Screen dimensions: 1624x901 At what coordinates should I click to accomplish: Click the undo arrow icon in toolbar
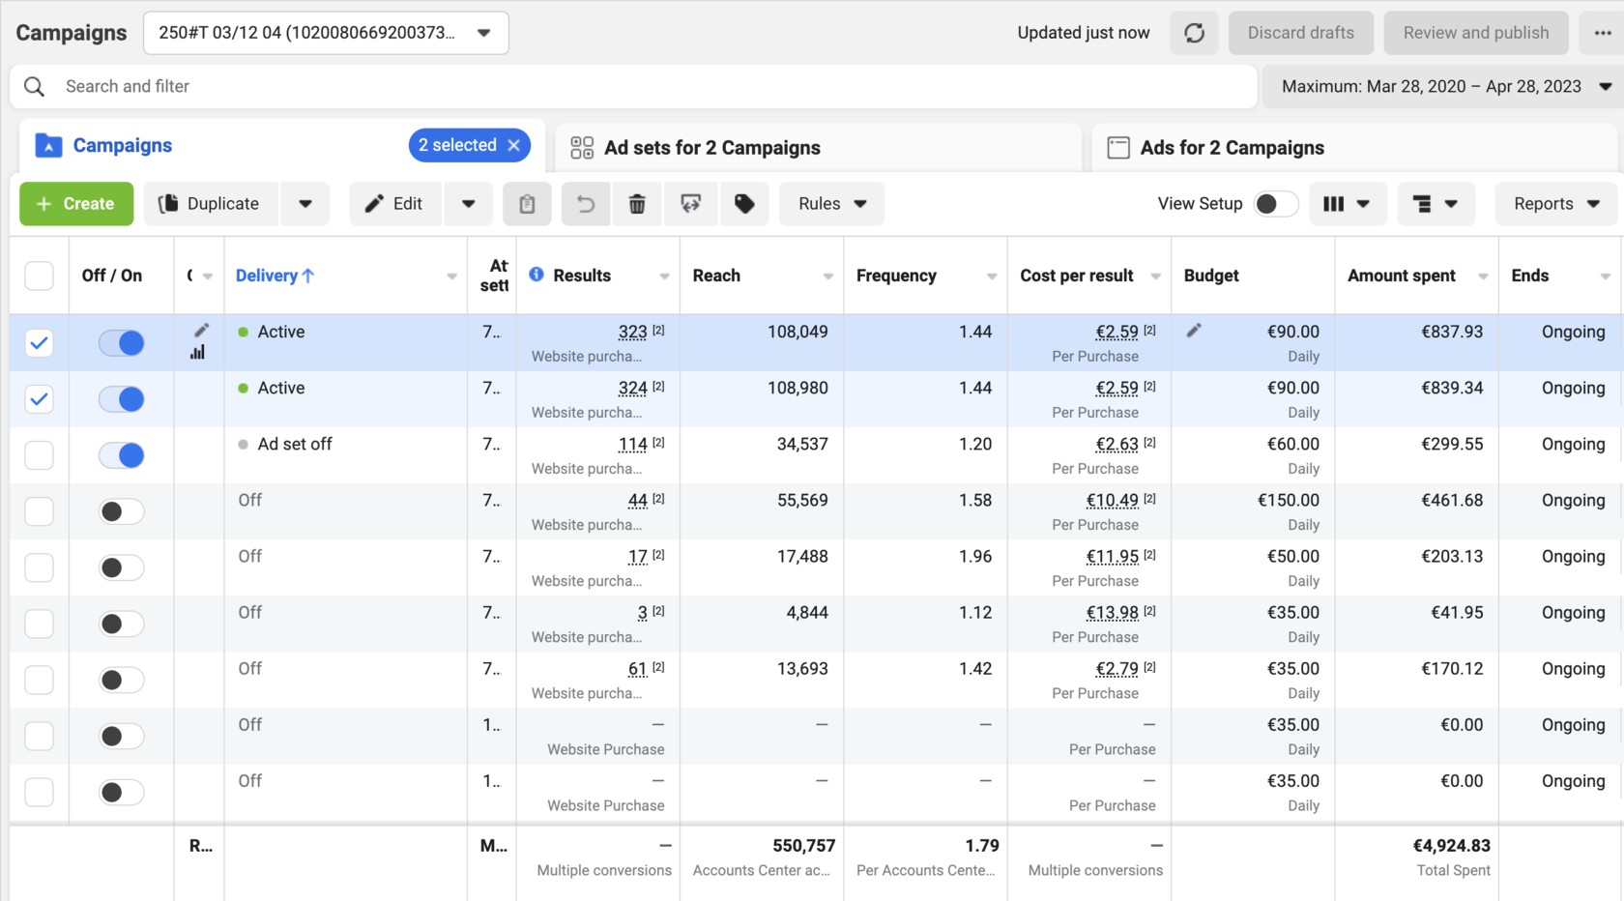pos(585,204)
